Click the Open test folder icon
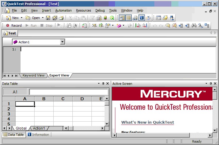This screenshot has width=219, height=145. point(28,18)
